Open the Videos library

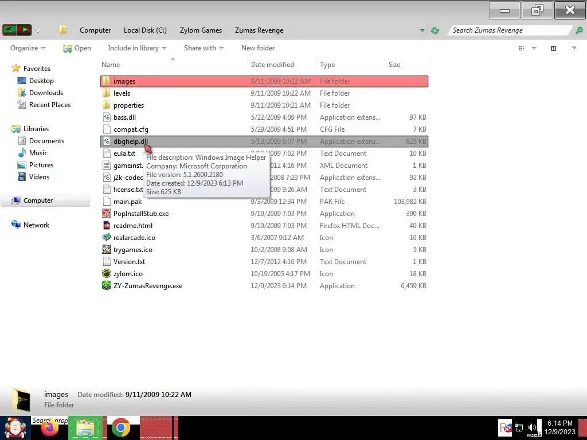pyautogui.click(x=39, y=176)
